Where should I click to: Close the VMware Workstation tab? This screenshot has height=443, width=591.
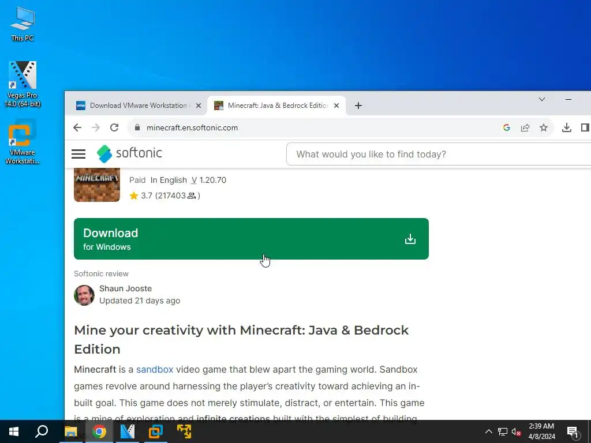click(x=199, y=106)
